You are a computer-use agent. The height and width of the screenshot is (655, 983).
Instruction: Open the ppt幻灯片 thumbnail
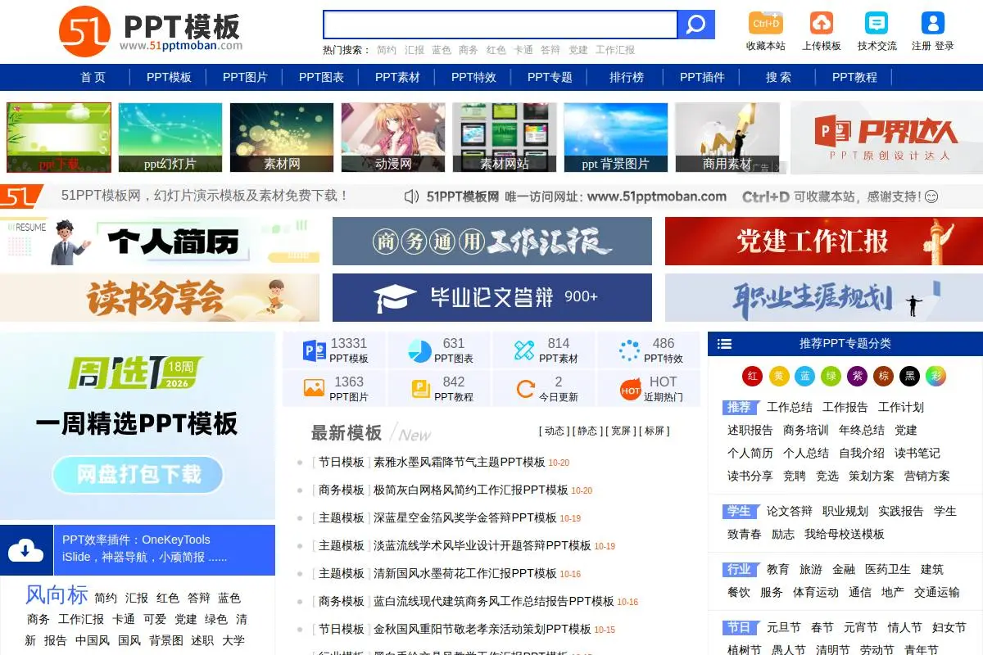point(170,137)
